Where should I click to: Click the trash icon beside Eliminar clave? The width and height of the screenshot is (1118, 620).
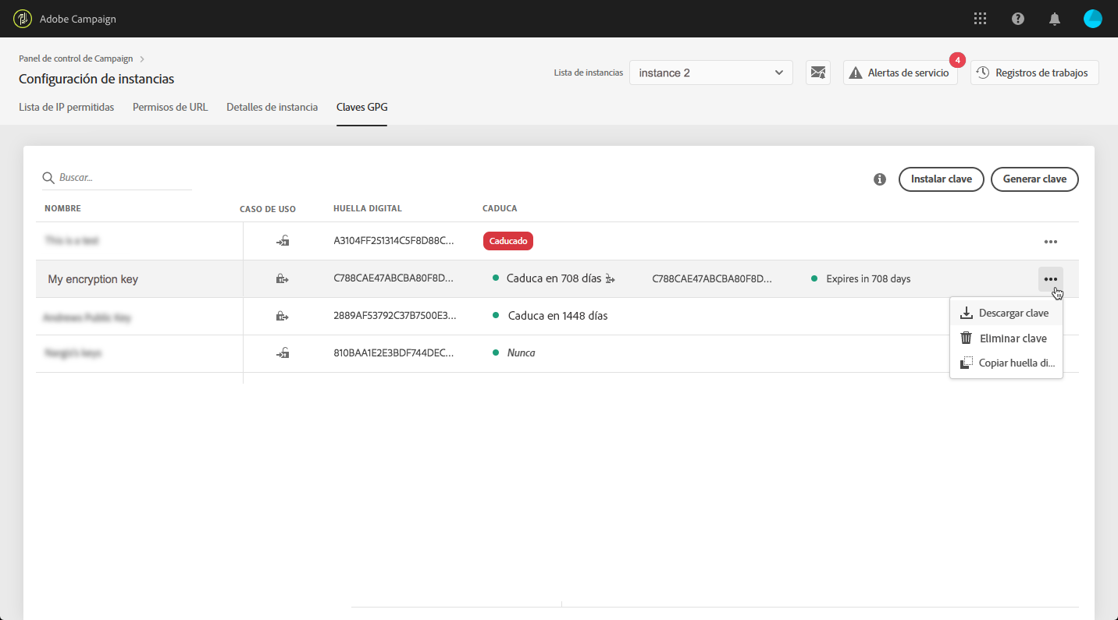click(x=967, y=338)
